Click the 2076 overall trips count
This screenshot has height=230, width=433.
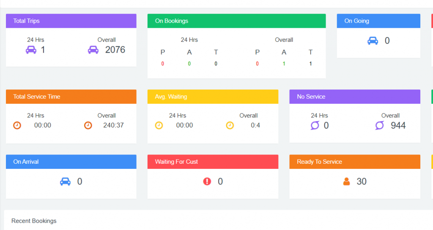[115, 50]
